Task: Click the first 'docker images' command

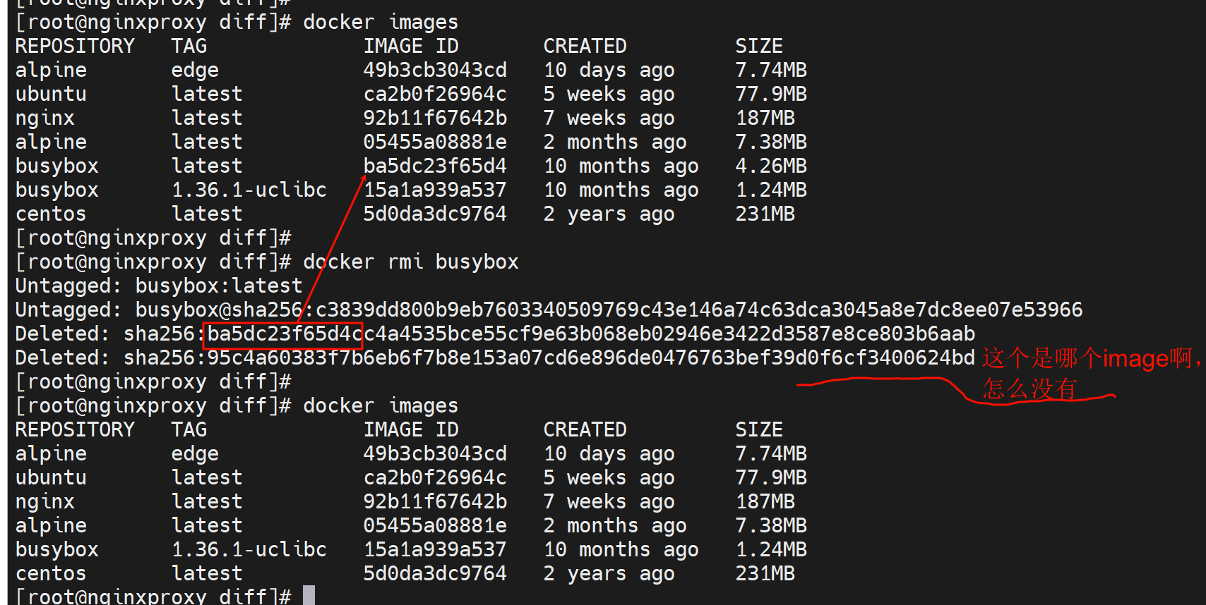Action: pyautogui.click(x=381, y=23)
